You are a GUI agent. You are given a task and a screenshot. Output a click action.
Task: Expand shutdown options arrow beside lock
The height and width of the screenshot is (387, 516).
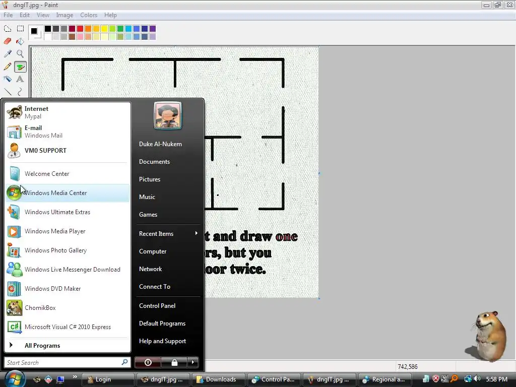[193, 362]
